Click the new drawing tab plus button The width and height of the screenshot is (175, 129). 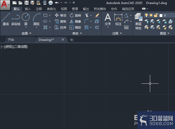72,40
